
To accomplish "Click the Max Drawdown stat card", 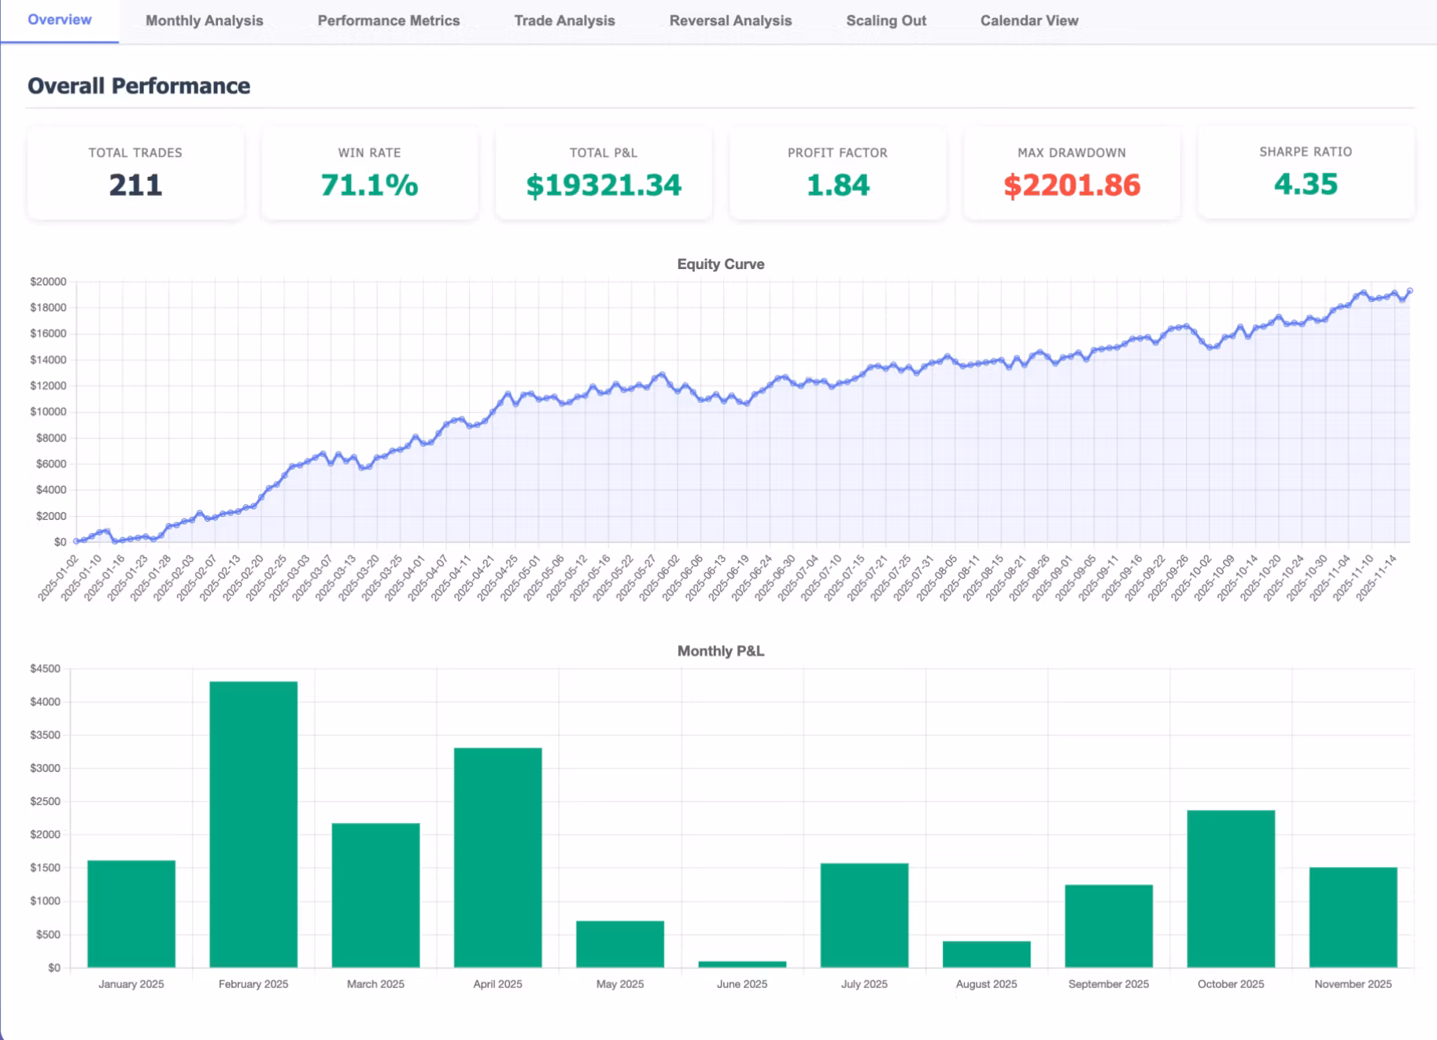I will coord(1071,172).
